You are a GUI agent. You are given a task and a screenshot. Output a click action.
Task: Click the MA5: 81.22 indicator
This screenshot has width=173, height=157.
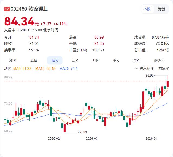click(x=22, y=68)
